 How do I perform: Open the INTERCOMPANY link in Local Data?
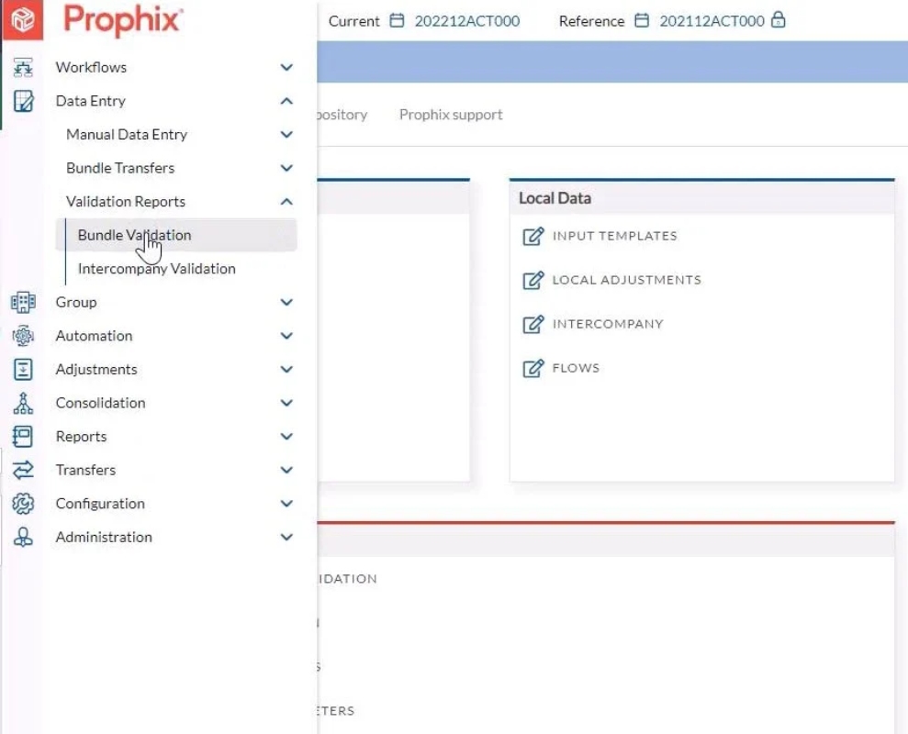click(608, 324)
